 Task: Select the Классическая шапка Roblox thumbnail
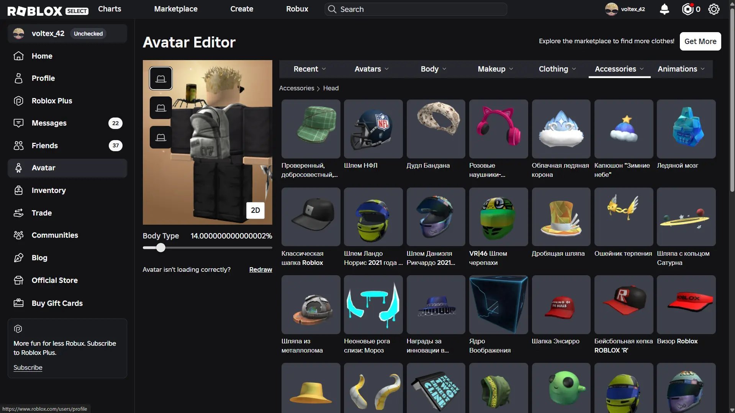311,217
